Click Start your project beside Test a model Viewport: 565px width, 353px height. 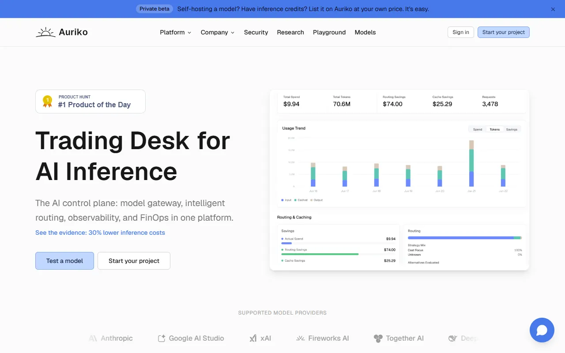click(134, 261)
